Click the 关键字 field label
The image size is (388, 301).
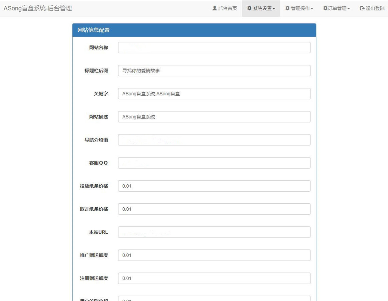pos(101,94)
